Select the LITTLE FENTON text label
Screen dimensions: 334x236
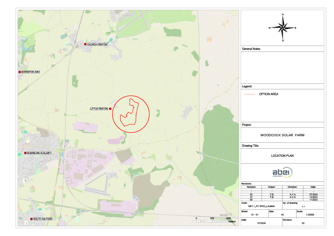click(99, 109)
